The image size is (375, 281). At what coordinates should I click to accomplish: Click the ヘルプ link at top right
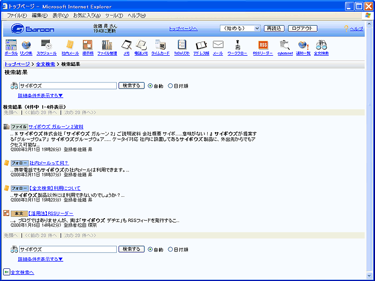click(356, 29)
